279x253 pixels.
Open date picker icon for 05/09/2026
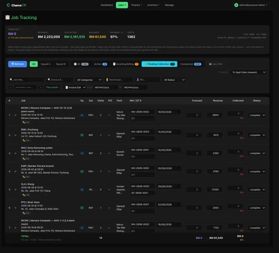tap(178, 168)
